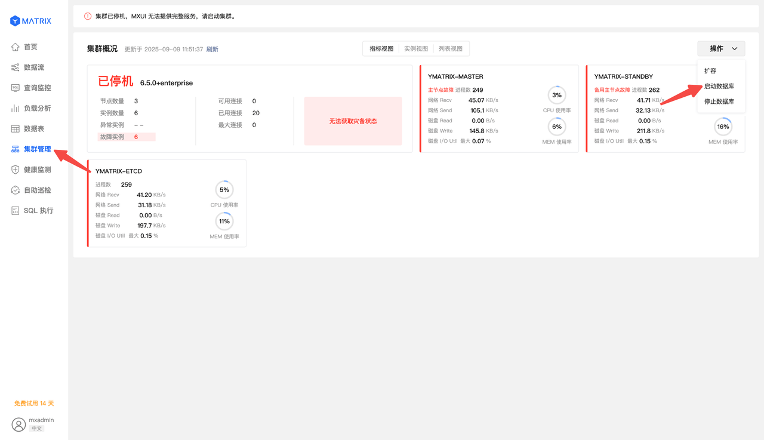This screenshot has width=764, height=440.
Task: Click the YMATRIX-STANDBY card title
Action: (x=624, y=76)
